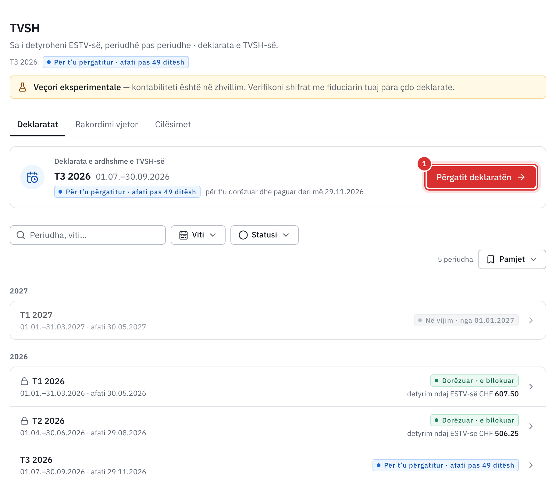
Task: Click the amount CHF 607.50
Action: click(499, 394)
